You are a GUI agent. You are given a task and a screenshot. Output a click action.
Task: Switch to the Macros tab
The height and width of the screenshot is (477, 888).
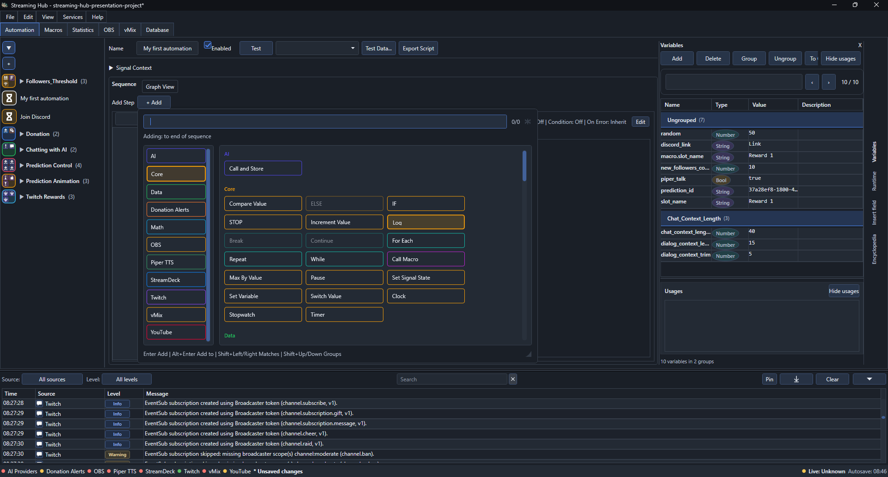(x=53, y=30)
